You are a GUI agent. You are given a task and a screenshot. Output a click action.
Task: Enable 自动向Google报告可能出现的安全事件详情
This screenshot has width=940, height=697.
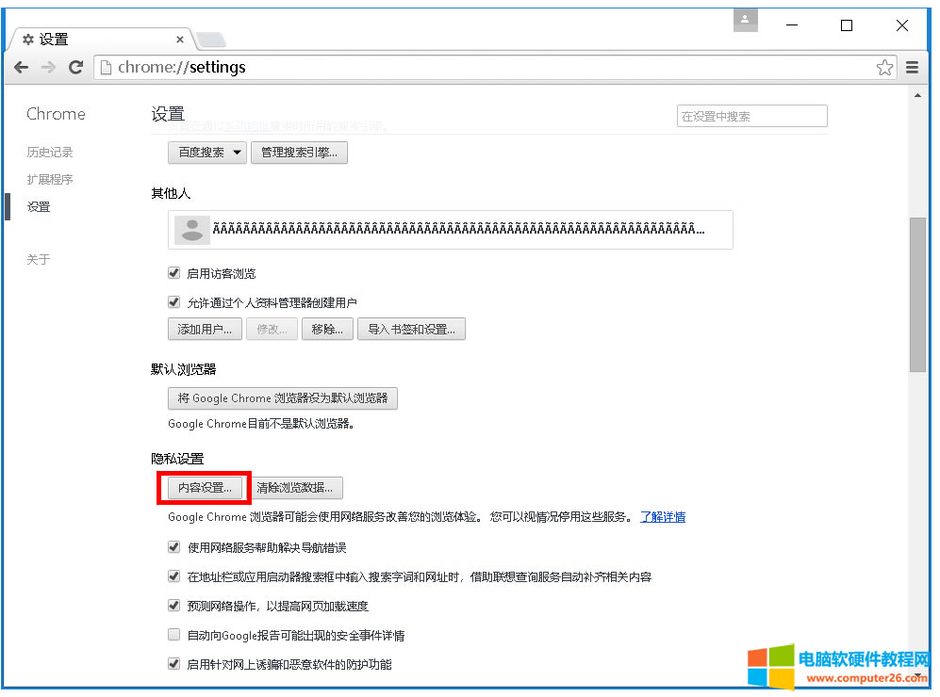[173, 634]
